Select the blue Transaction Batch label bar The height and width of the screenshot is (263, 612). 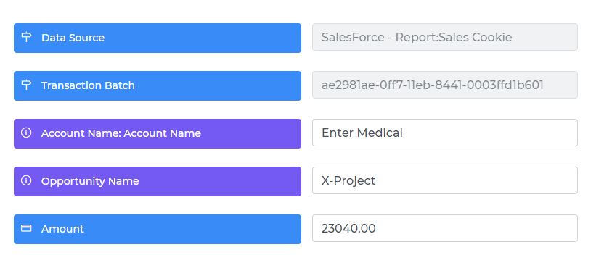(158, 85)
